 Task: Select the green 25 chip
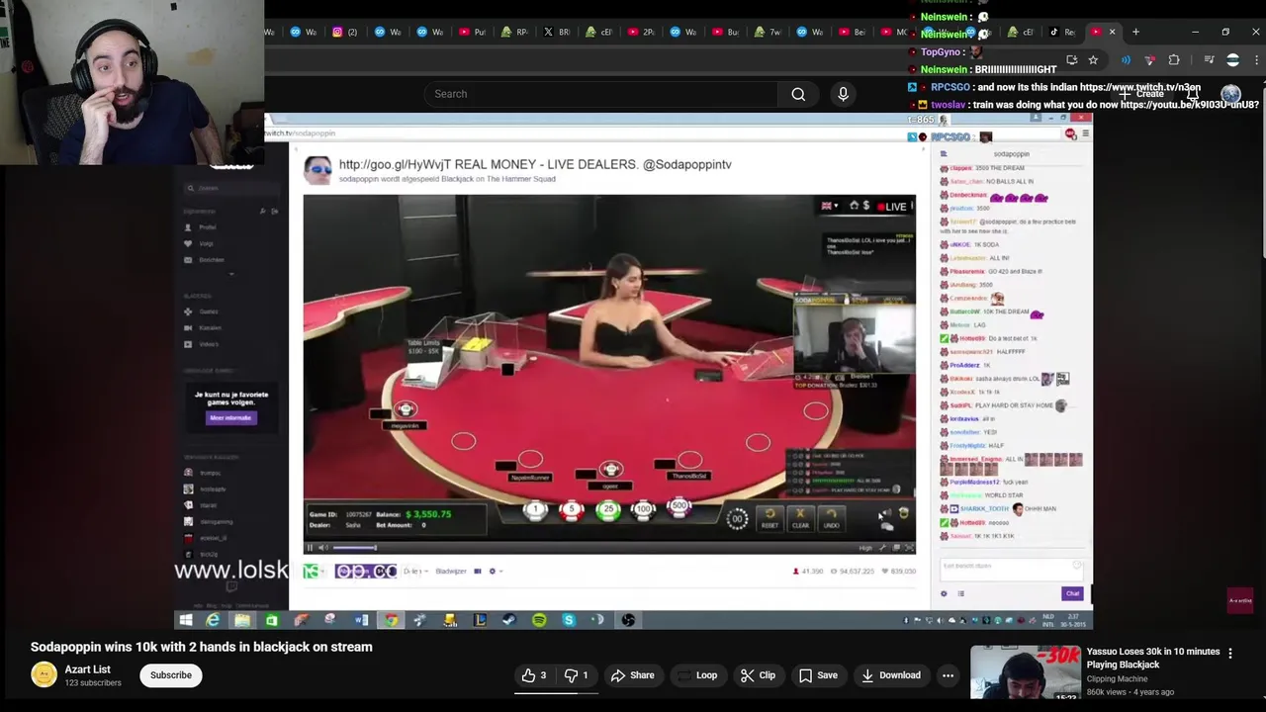pyautogui.click(x=608, y=510)
